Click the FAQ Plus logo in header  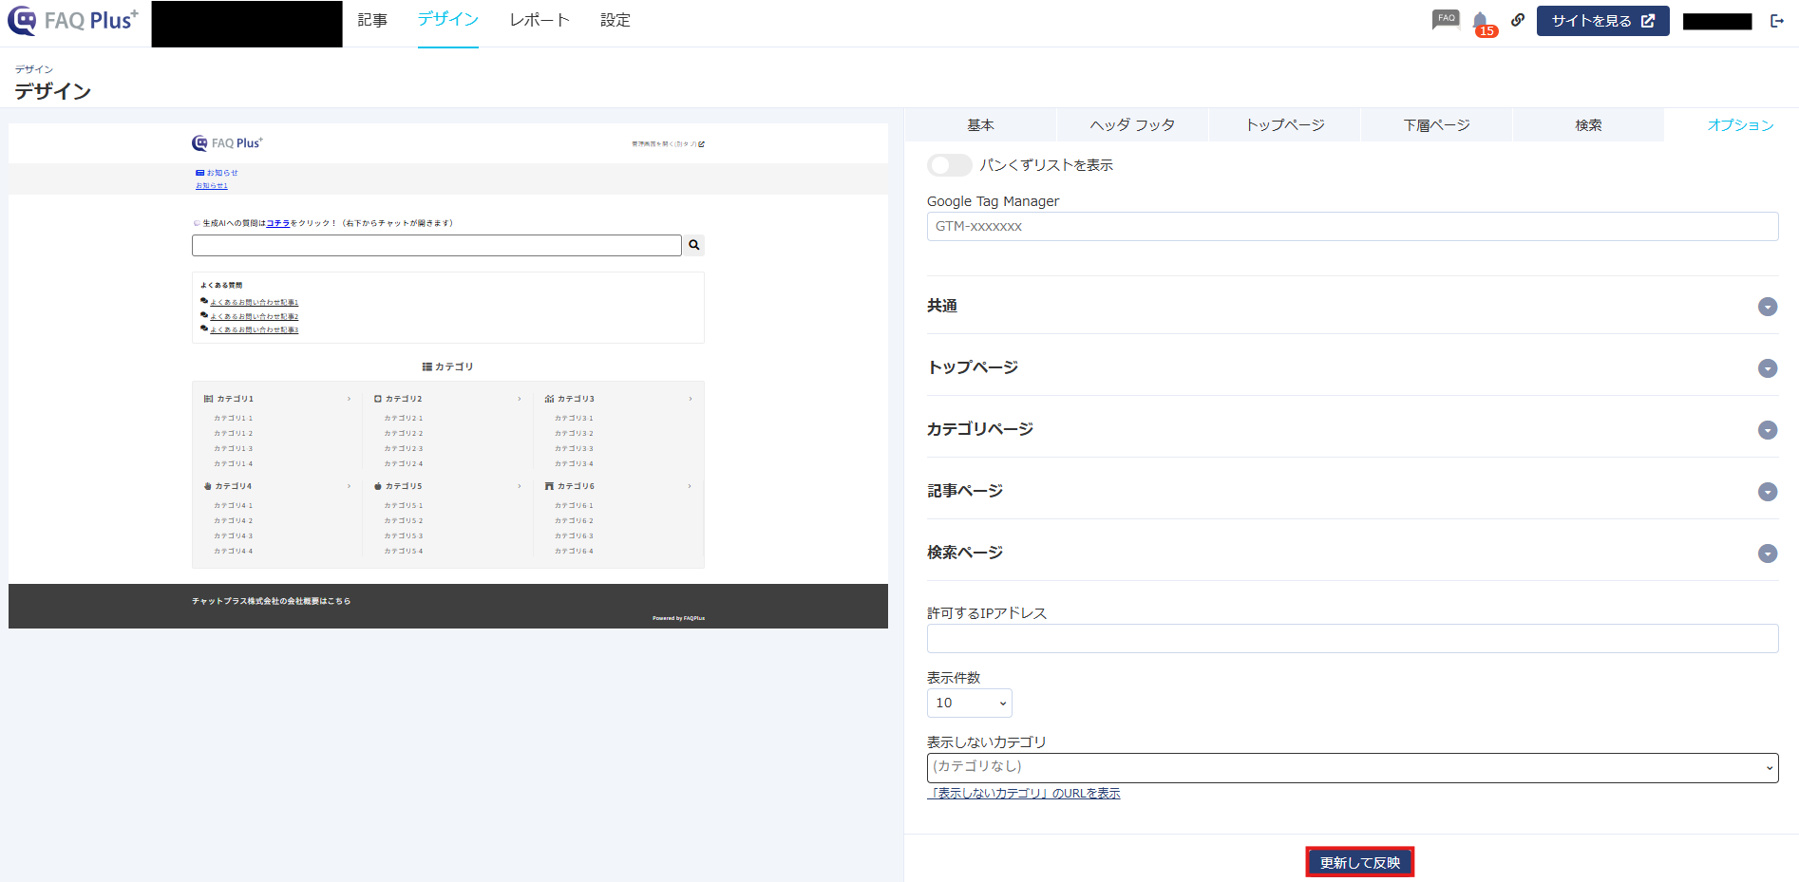tap(73, 20)
